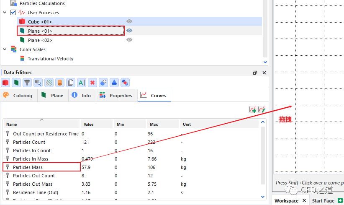This screenshot has width=344, height=205.
Task: Select the Translational Velocity color scale
Action: [x=50, y=59]
